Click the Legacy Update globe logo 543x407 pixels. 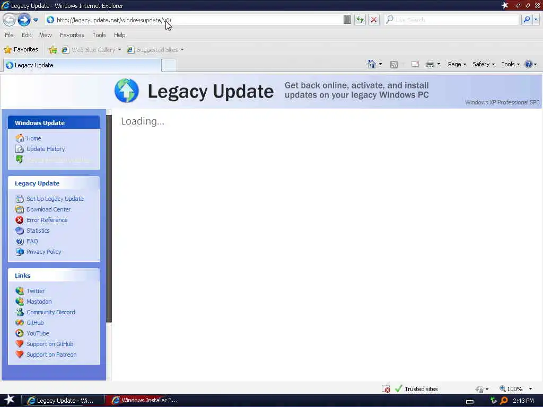[126, 91]
